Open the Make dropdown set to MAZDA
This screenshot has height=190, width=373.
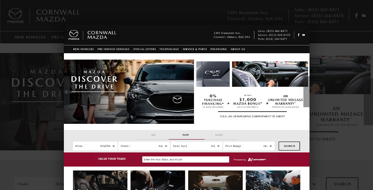coord(95,146)
